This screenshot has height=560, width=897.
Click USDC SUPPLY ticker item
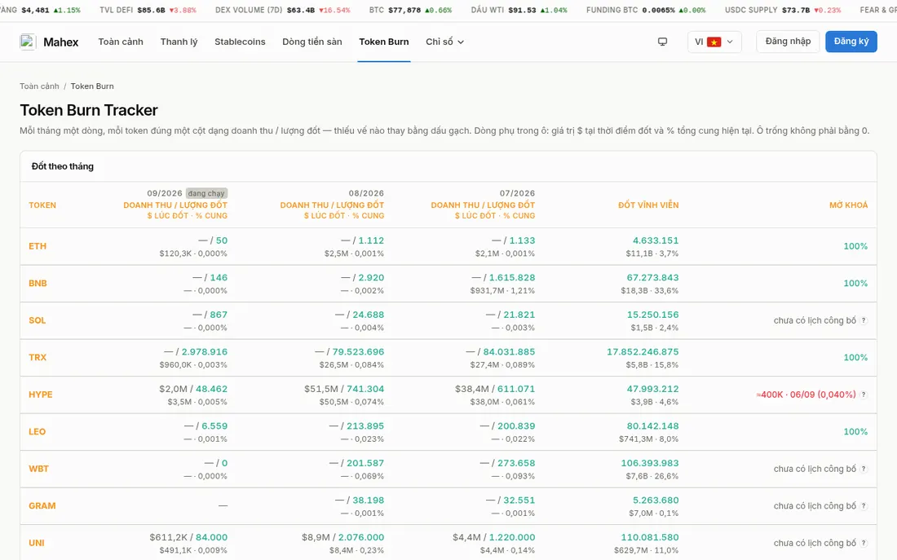[783, 11]
